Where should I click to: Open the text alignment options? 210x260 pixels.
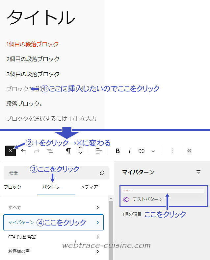[x=99, y=151]
